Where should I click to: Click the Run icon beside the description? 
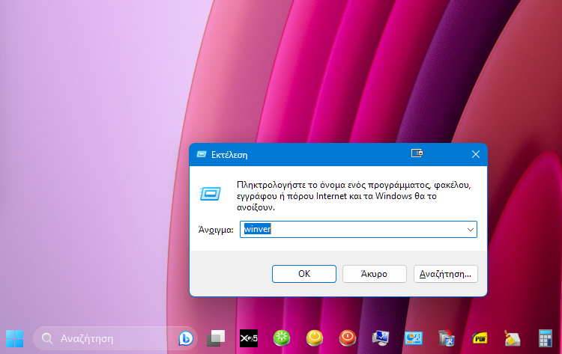click(210, 194)
